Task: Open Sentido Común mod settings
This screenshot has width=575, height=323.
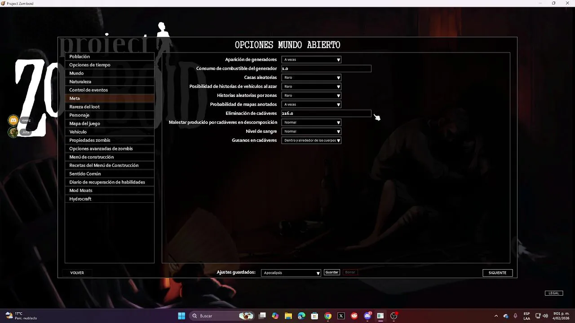Action: click(110, 174)
